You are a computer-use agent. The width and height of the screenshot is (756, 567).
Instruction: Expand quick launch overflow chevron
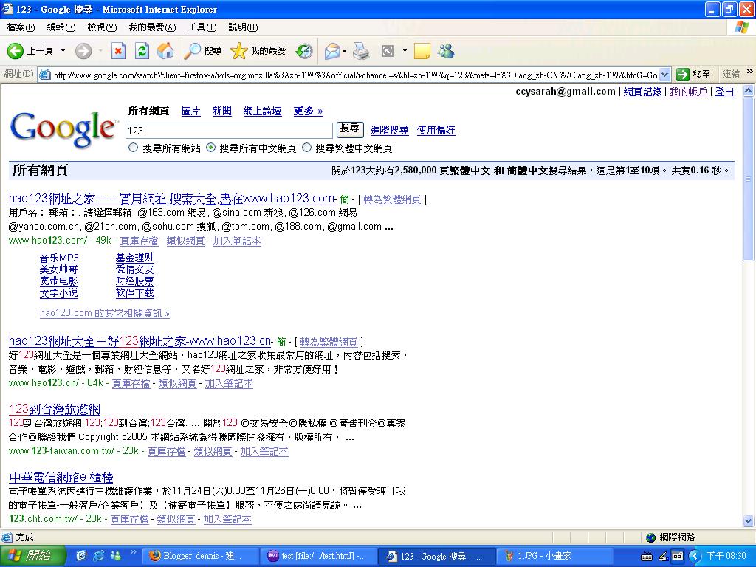[x=133, y=552]
